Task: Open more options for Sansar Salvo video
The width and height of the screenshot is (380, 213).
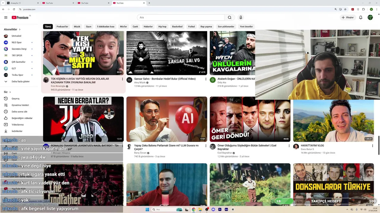Action: pyautogui.click(x=206, y=79)
